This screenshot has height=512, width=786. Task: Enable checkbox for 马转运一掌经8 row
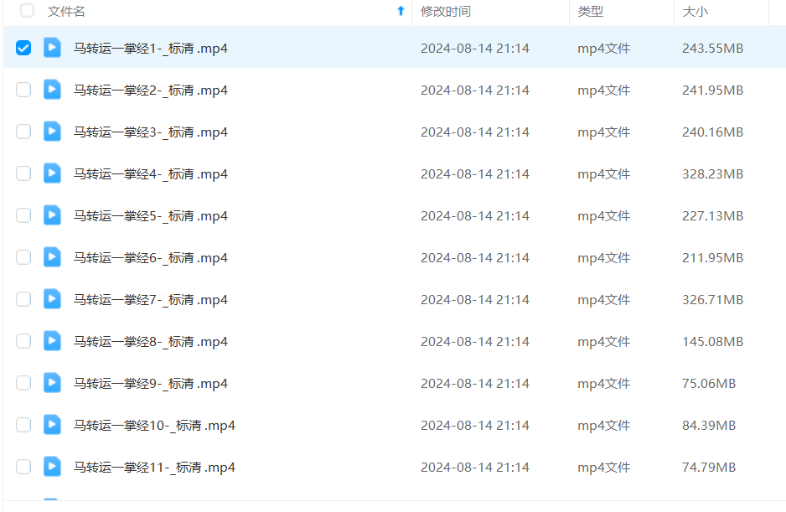tap(23, 341)
